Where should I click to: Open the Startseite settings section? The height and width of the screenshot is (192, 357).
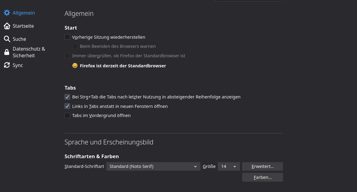23,26
